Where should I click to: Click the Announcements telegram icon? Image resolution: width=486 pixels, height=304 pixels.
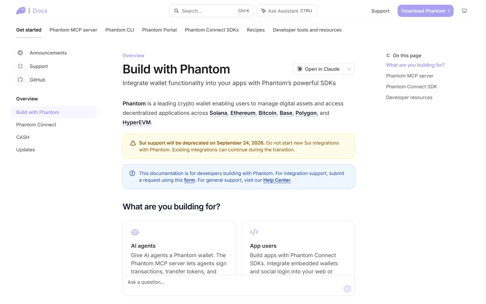click(x=20, y=53)
